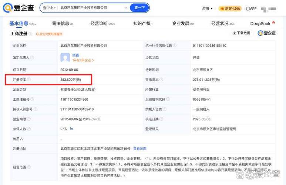Image resolution: width=286 pixels, height=185 pixels.
Task: Open the DeepSeek tab
Action: [262, 24]
